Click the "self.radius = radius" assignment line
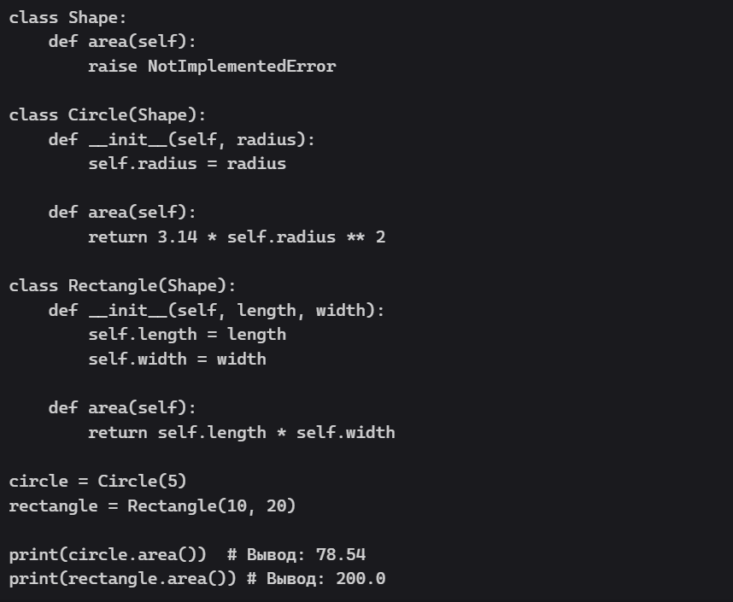This screenshot has height=602, width=733. click(x=187, y=163)
